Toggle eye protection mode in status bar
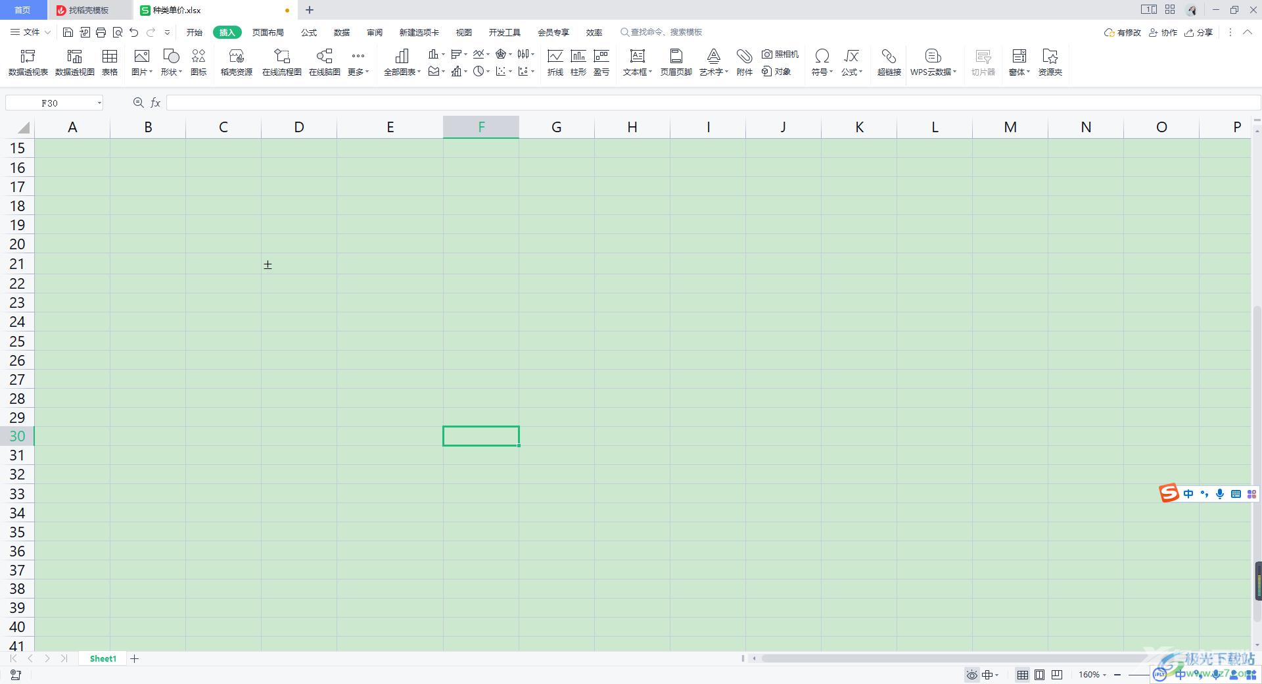 972,675
